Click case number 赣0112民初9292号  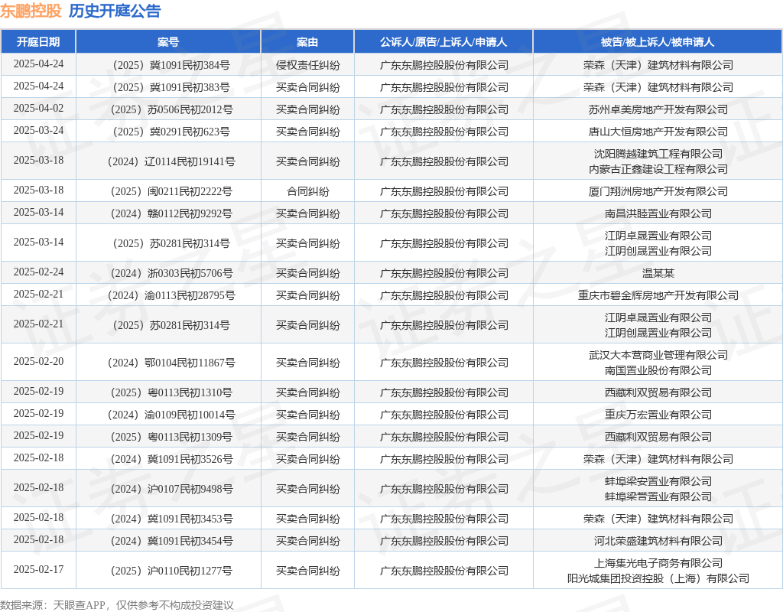click(x=171, y=213)
